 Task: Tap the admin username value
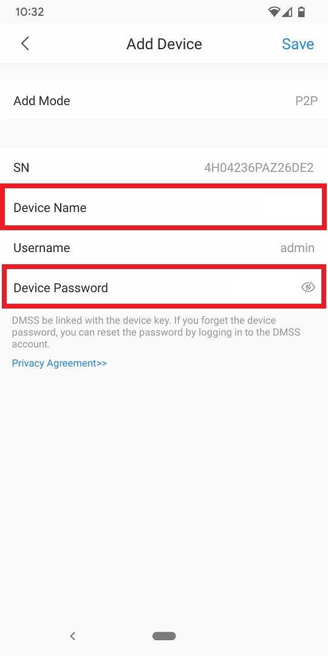tap(298, 248)
